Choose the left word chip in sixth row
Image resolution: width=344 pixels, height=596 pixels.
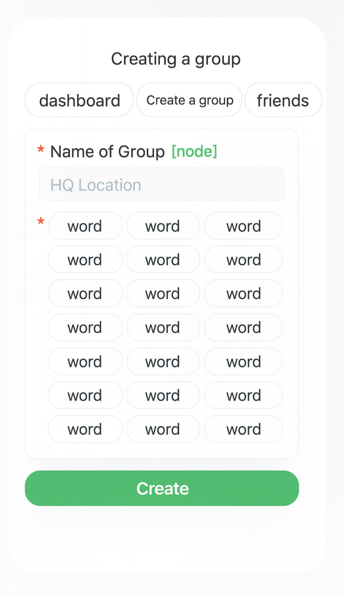85,395
